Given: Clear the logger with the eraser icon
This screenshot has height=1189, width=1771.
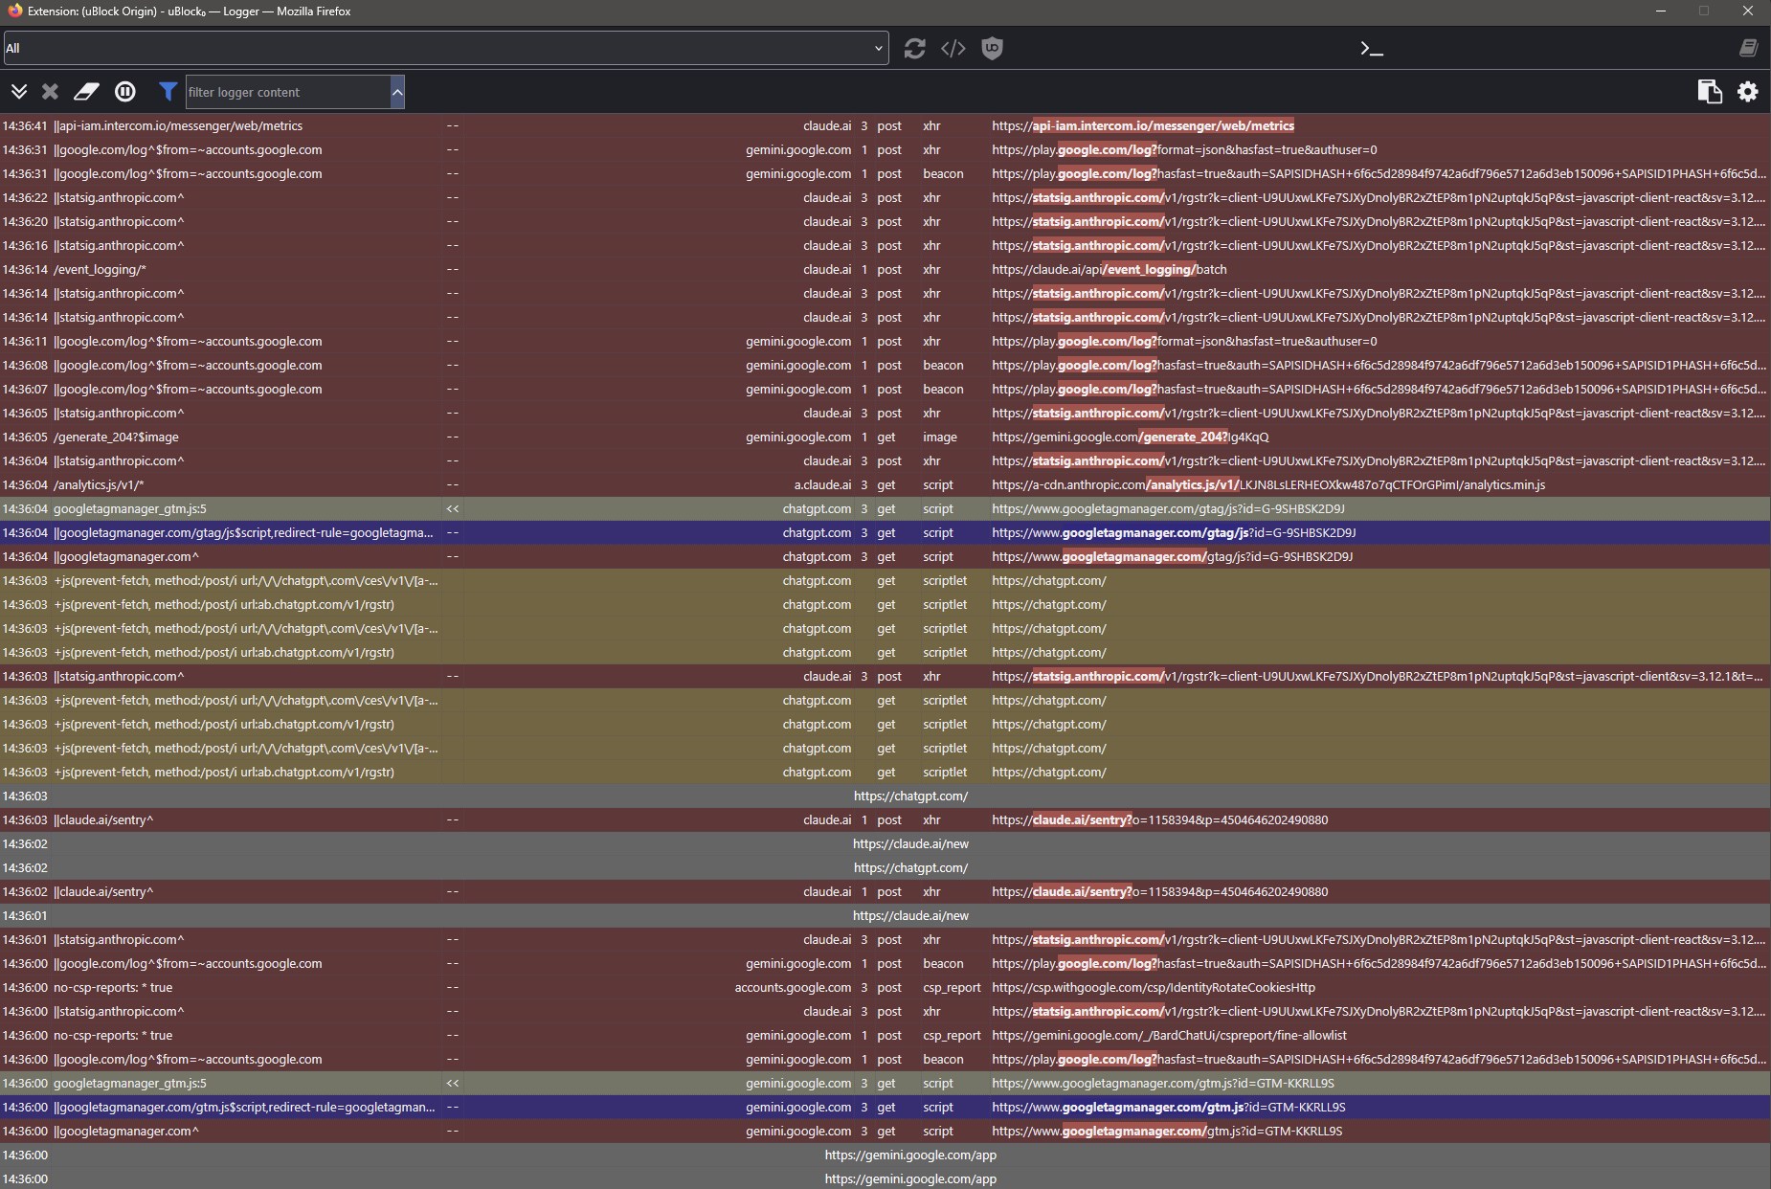Looking at the screenshot, I should coord(86,92).
